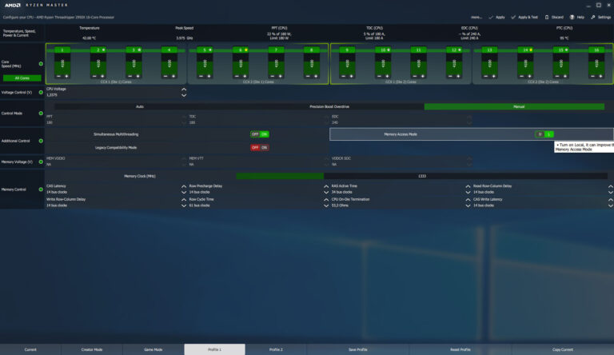Toggle Simultaneous Multithreading switch
The width and height of the screenshot is (614, 355).
pyautogui.click(x=259, y=134)
